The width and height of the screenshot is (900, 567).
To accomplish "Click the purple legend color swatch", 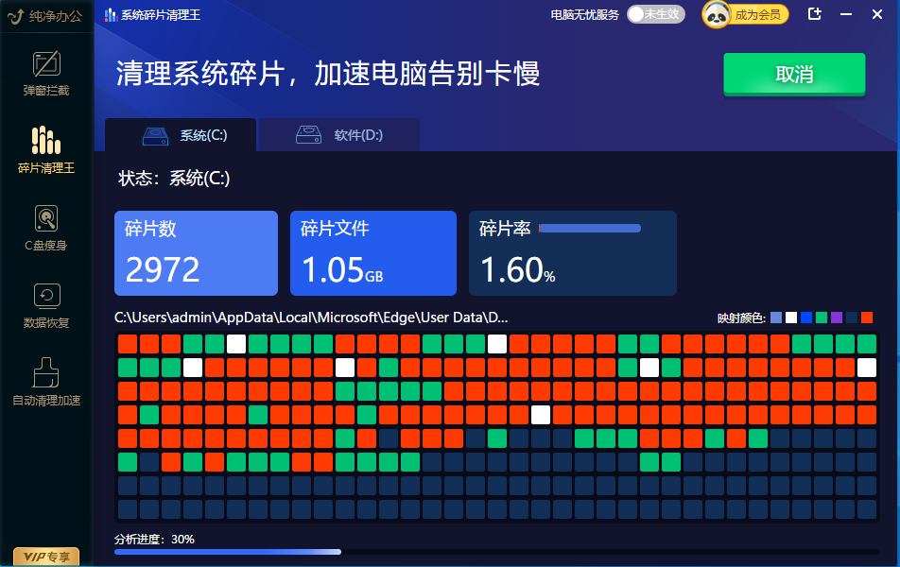I will (x=837, y=318).
